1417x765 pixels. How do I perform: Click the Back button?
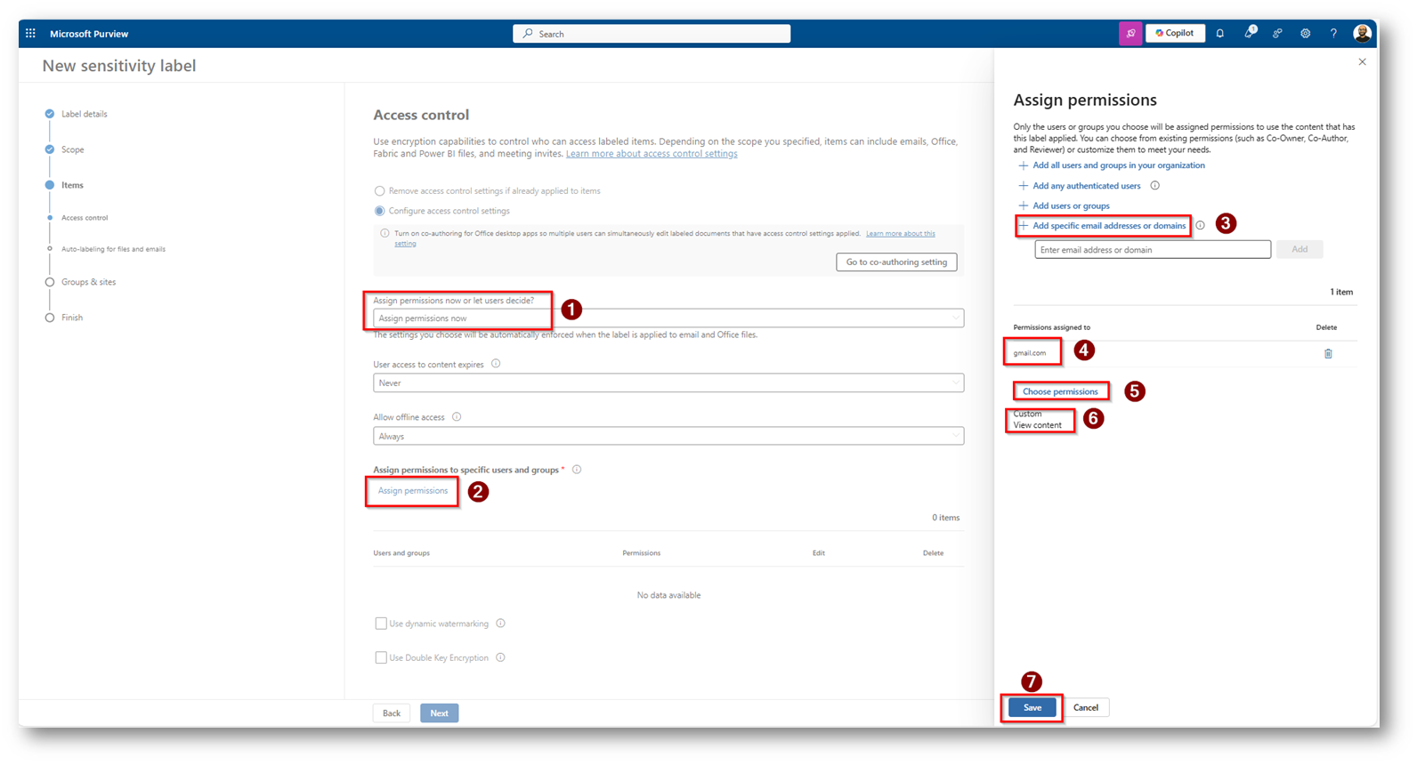(392, 713)
